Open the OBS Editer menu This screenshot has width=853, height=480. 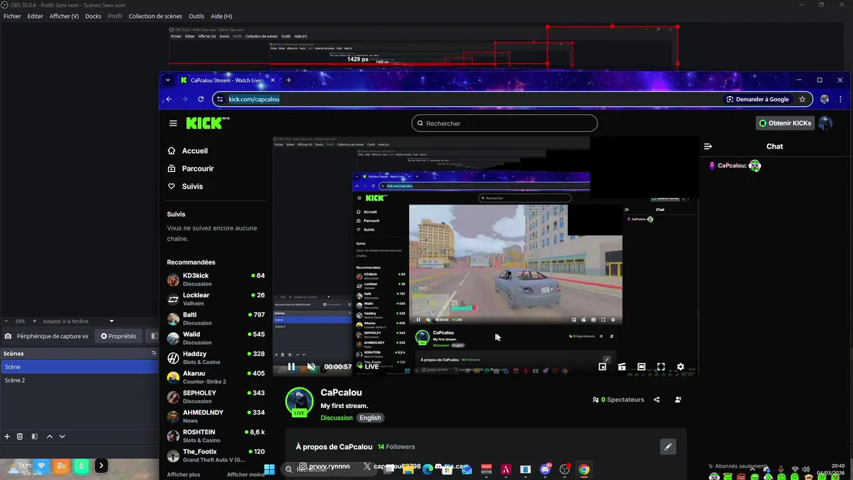[x=35, y=16]
